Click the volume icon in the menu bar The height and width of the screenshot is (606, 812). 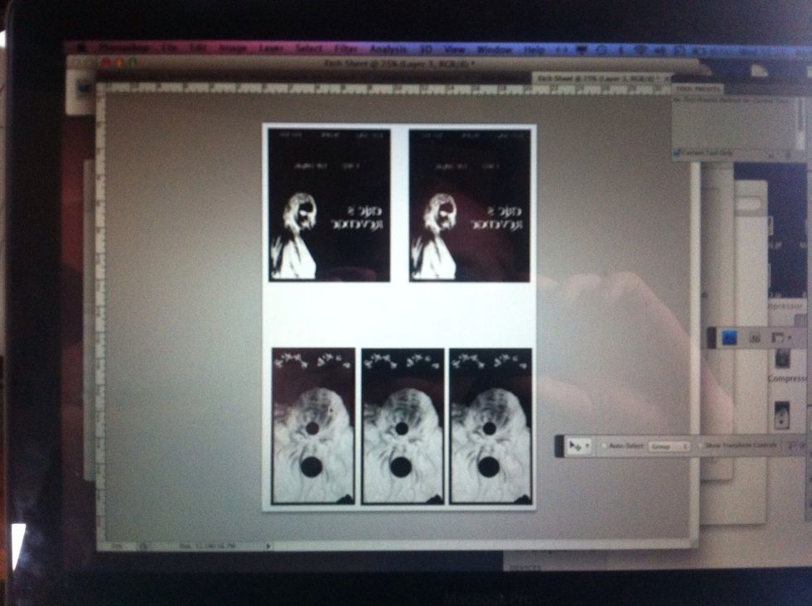pyautogui.click(x=660, y=51)
